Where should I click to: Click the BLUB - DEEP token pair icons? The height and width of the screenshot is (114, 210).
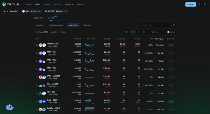coord(42,101)
